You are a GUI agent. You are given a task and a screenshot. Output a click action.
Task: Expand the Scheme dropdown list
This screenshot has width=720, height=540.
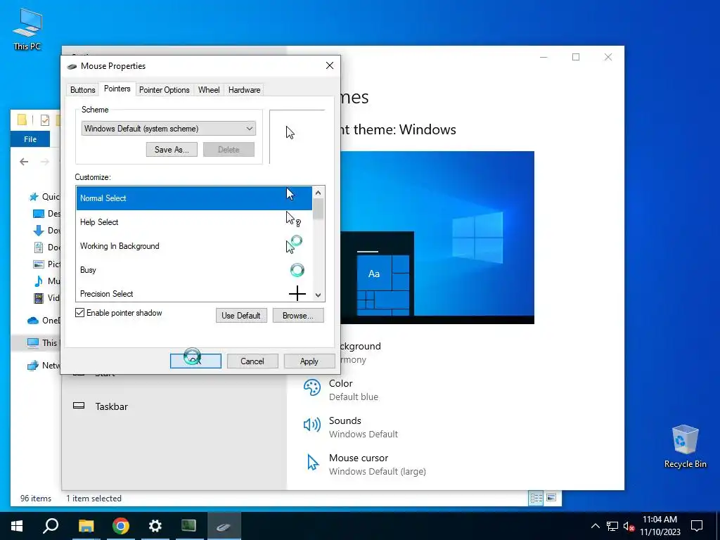(169, 129)
